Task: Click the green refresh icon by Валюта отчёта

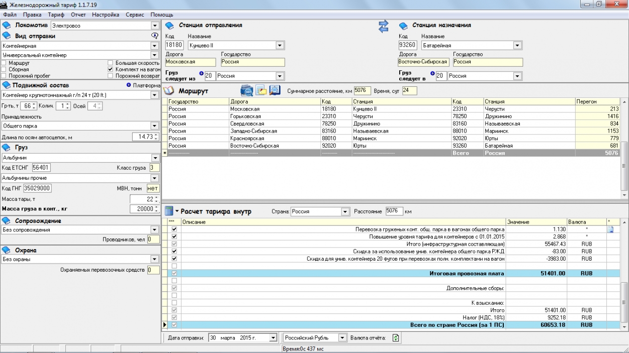Action: point(396,338)
